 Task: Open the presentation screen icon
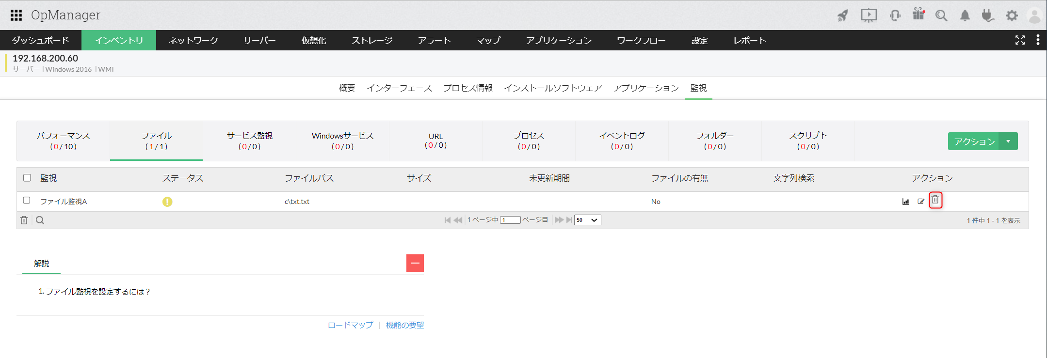pos(869,16)
